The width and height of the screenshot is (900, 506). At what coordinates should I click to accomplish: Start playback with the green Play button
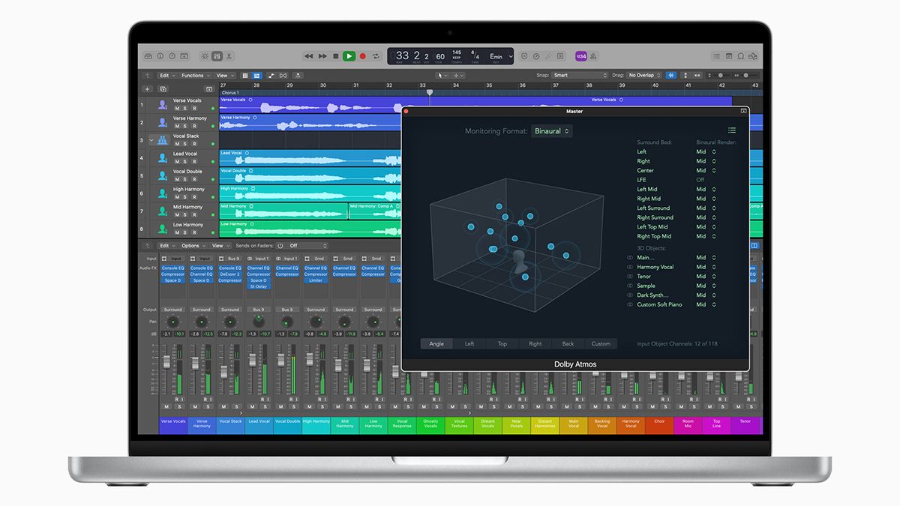(349, 56)
